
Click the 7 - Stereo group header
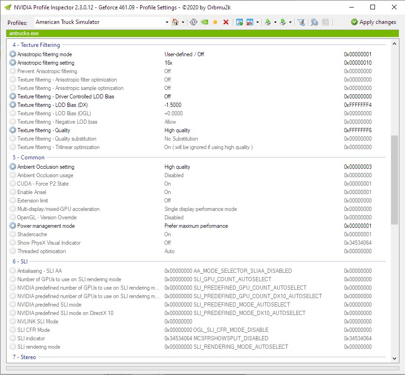click(x=24, y=357)
